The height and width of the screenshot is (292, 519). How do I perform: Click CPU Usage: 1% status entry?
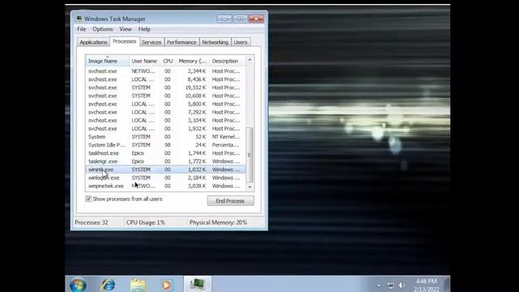(146, 222)
